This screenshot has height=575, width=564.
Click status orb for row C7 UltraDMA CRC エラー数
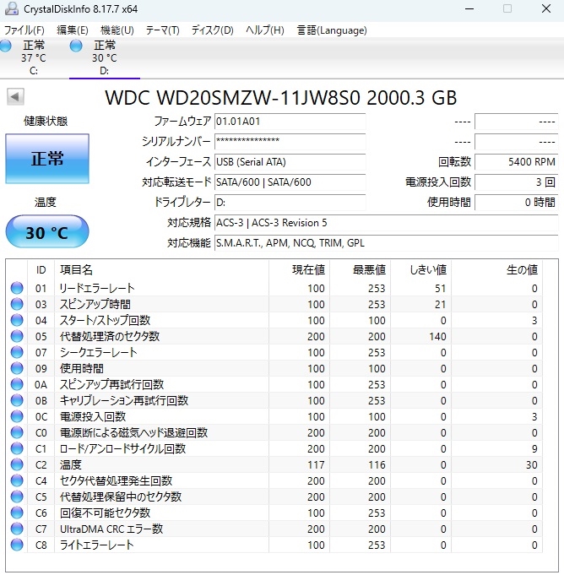pos(17,529)
